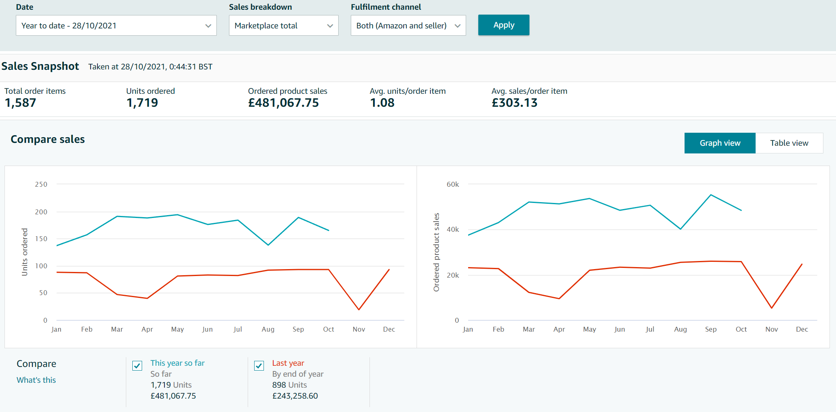Click the Sales breakdown chevron arrow

pos(330,26)
